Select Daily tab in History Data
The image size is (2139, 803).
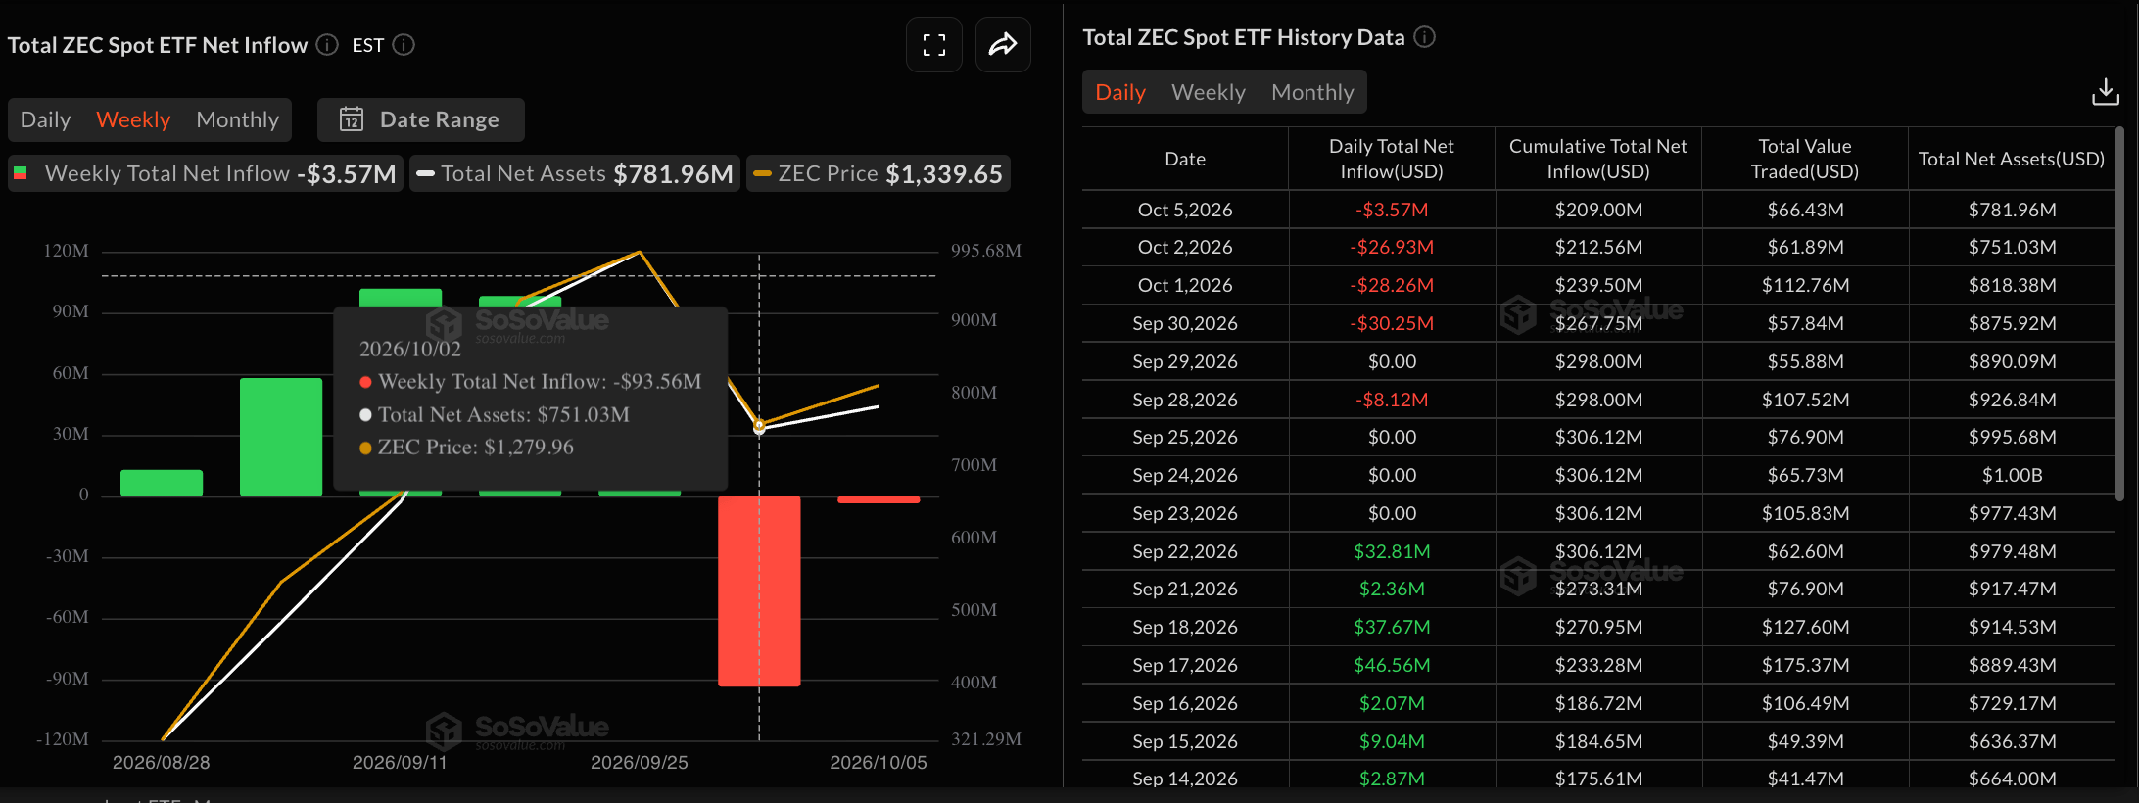1120,92
